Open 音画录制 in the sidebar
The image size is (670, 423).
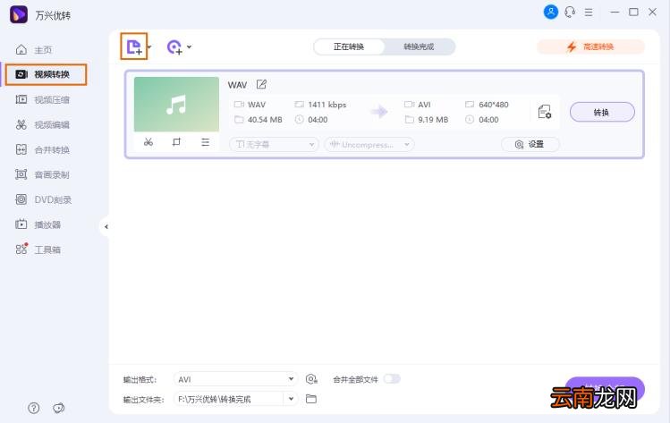pyautogui.click(x=42, y=174)
